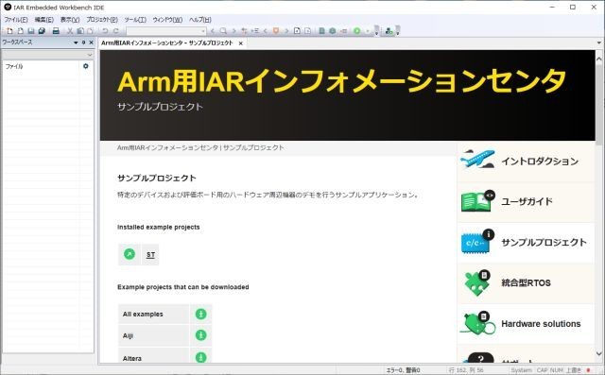The height and width of the screenshot is (375, 605).
Task: Click the 統合型RTOS link
Action: (x=526, y=282)
